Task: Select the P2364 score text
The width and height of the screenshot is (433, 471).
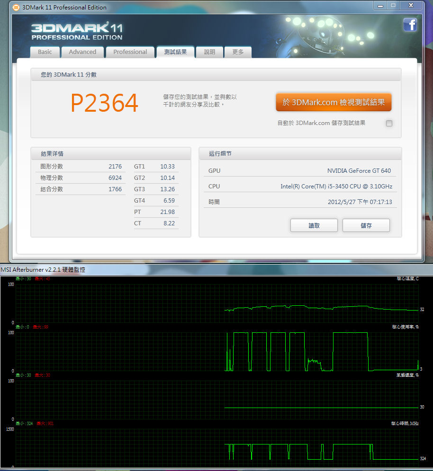Action: point(104,103)
